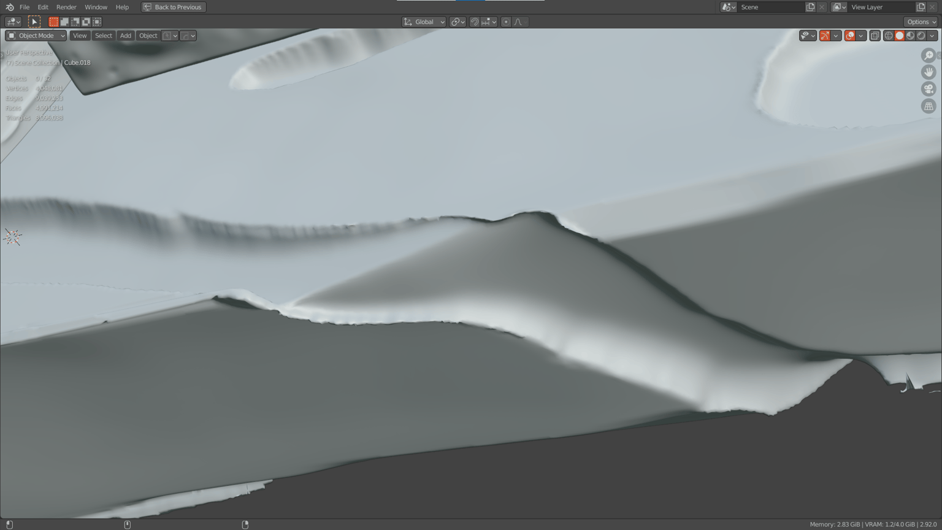942x530 pixels.
Task: Open the gizmo settings dropdown arrow
Action: [836, 36]
